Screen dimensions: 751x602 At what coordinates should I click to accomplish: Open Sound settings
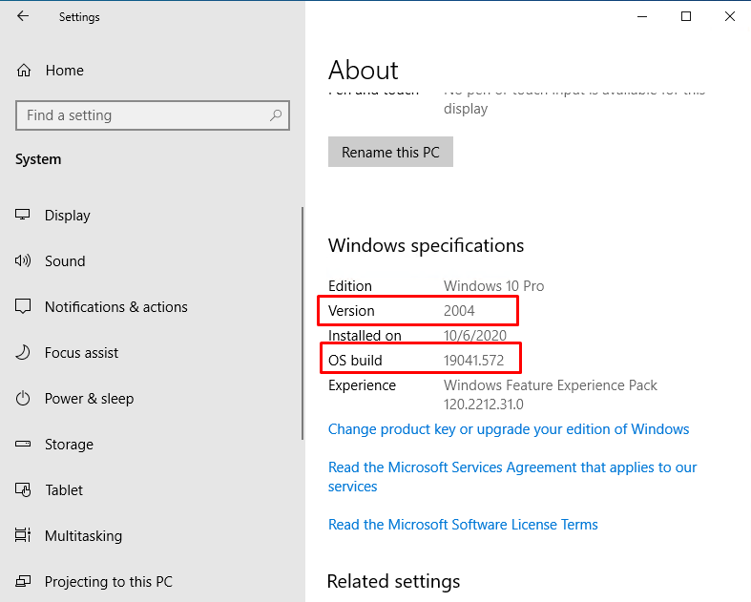pos(65,261)
